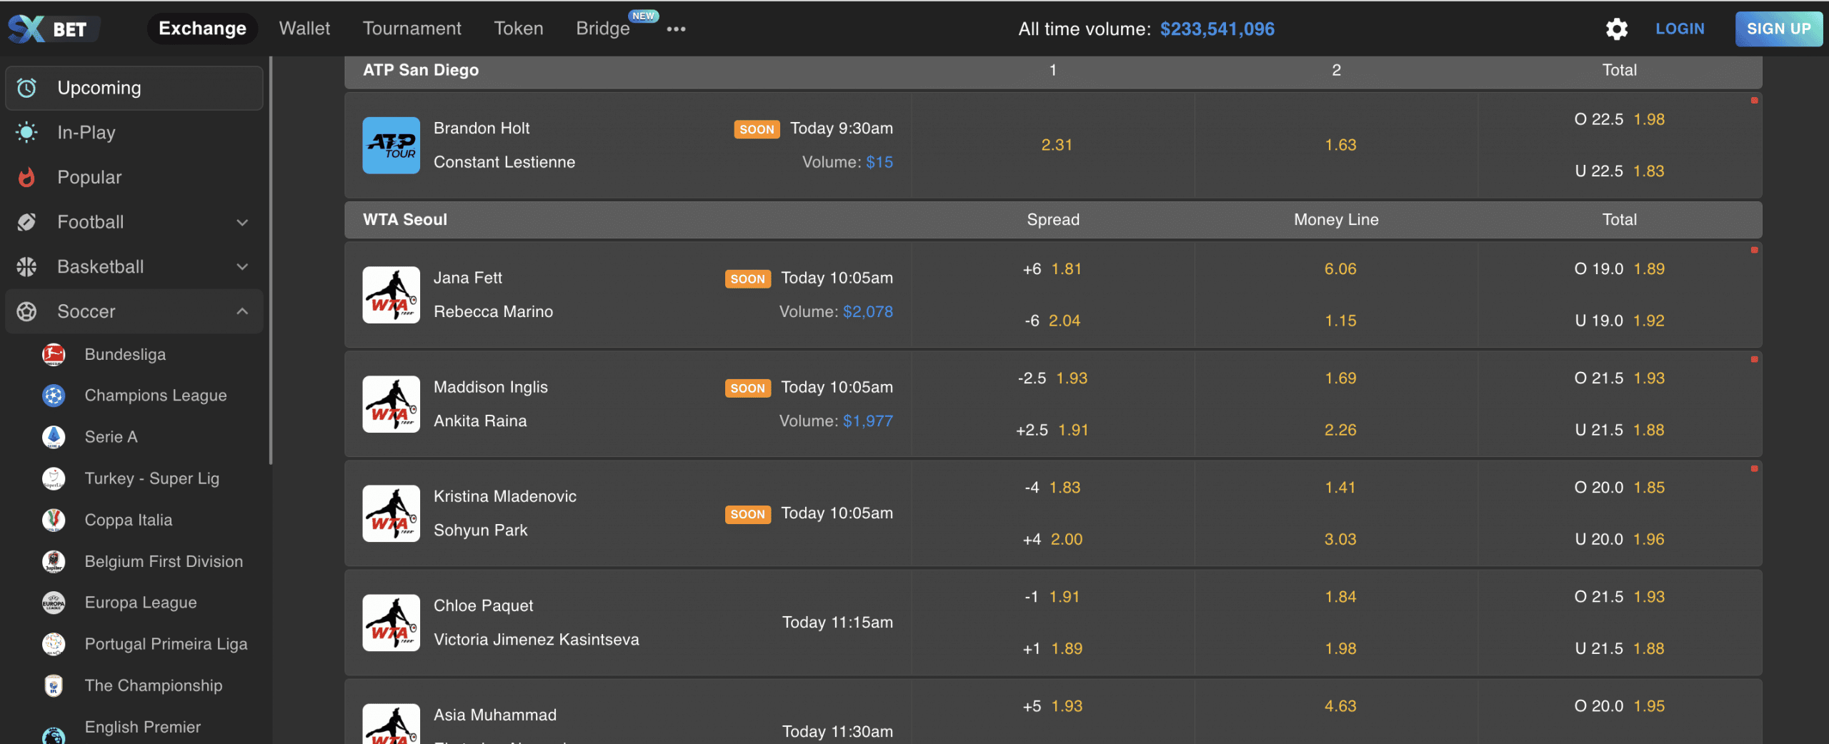Viewport: 1829px width, 744px height.
Task: Click the Serie A logo icon
Action: click(54, 437)
